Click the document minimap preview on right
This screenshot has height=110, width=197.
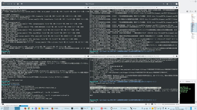(x=193, y=26)
